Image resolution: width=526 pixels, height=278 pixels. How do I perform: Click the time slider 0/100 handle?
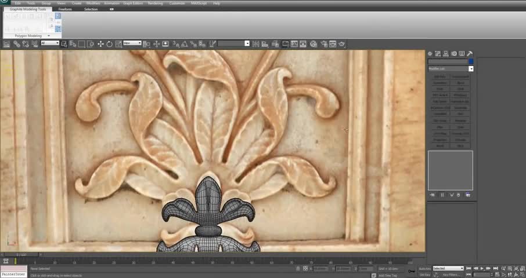click(x=21, y=255)
